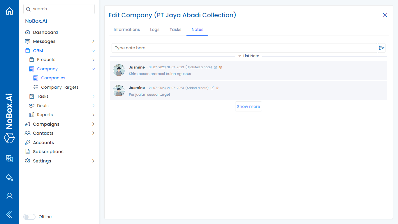The width and height of the screenshot is (398, 224).
Task: Expand the Messages menu
Action: pyautogui.click(x=93, y=41)
